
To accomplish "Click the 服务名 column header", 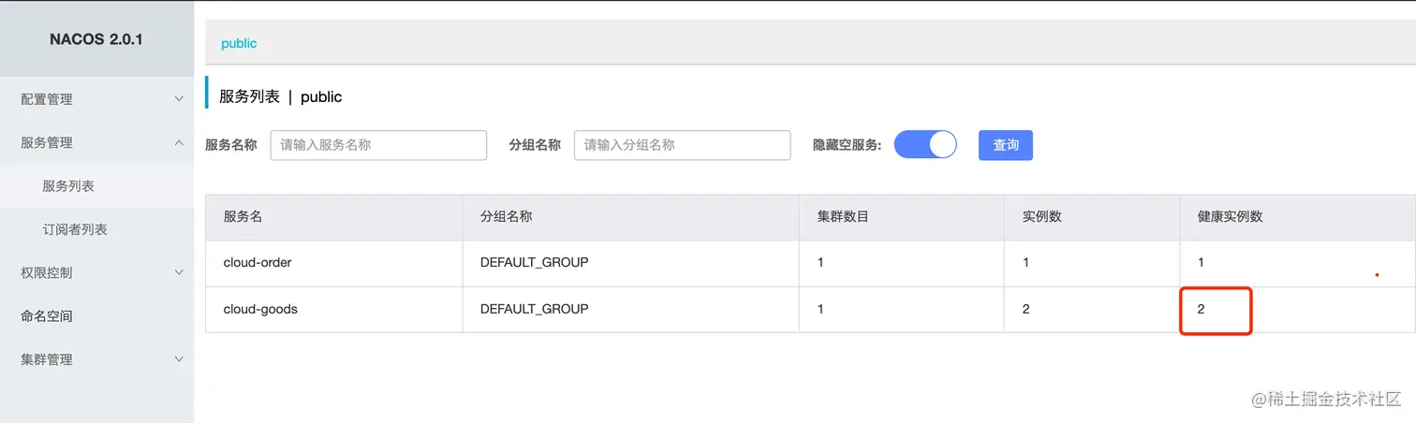I will (x=243, y=216).
